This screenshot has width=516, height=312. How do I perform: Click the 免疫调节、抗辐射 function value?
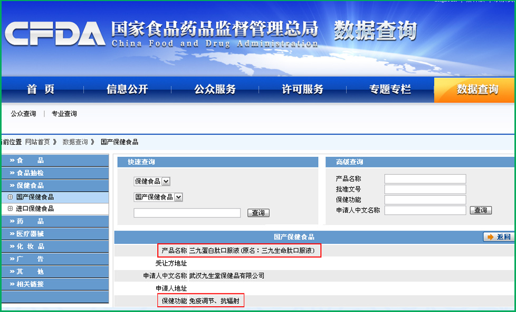click(214, 301)
